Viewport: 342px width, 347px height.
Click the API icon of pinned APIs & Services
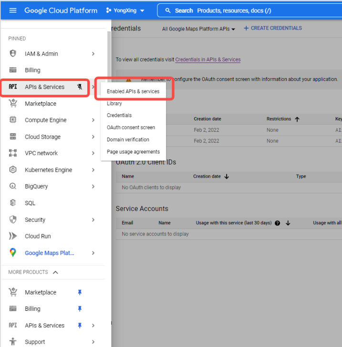(x=13, y=87)
